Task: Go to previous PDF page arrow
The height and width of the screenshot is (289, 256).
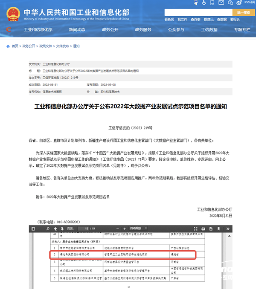Action: coord(55,229)
